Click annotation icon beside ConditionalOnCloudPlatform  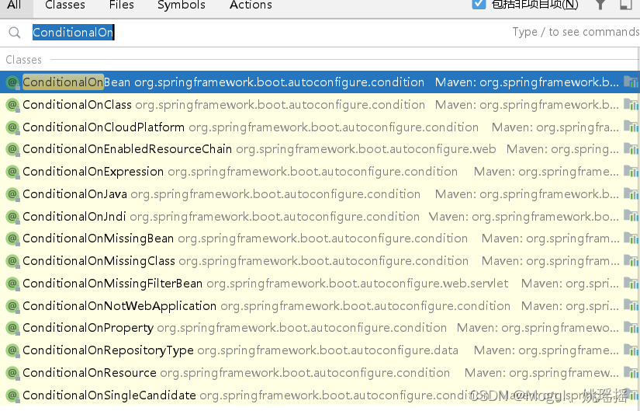[12, 127]
